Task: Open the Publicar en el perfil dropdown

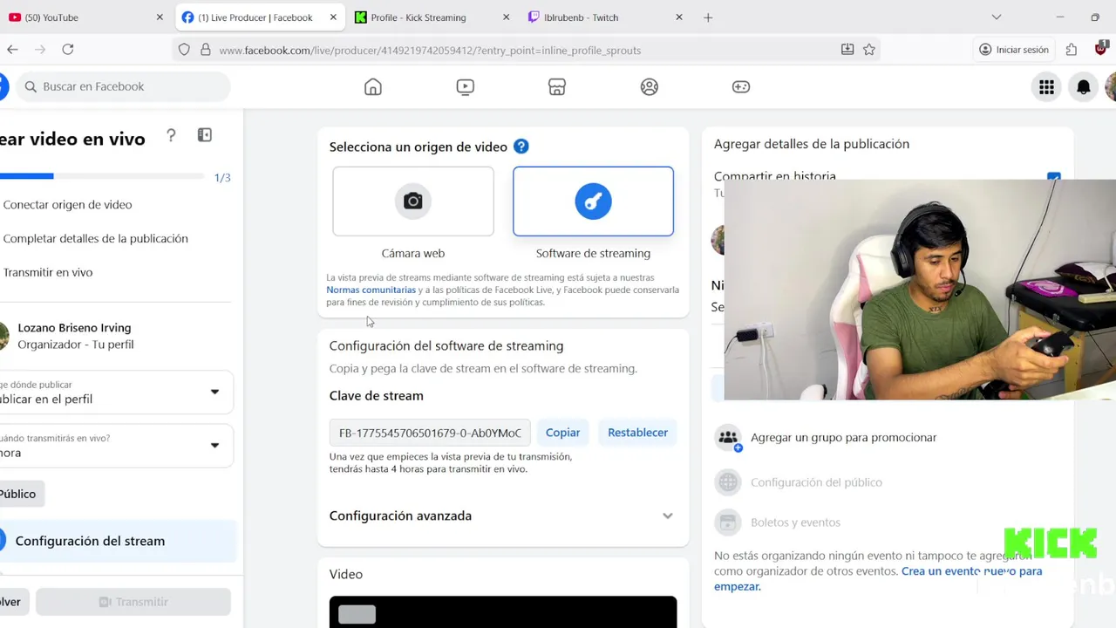Action: tap(116, 392)
